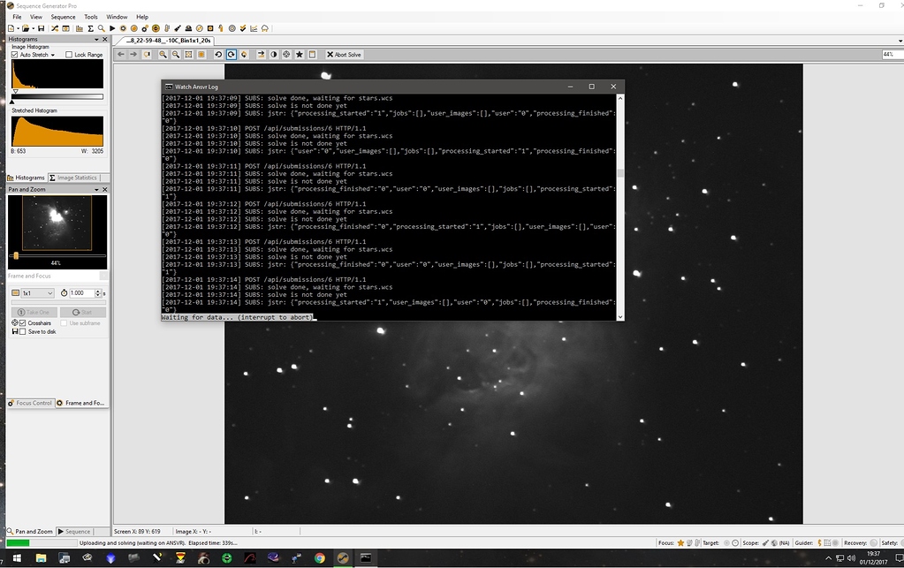Click the disabled Take One button
Viewport: 904px width, 568px height.
coord(33,311)
